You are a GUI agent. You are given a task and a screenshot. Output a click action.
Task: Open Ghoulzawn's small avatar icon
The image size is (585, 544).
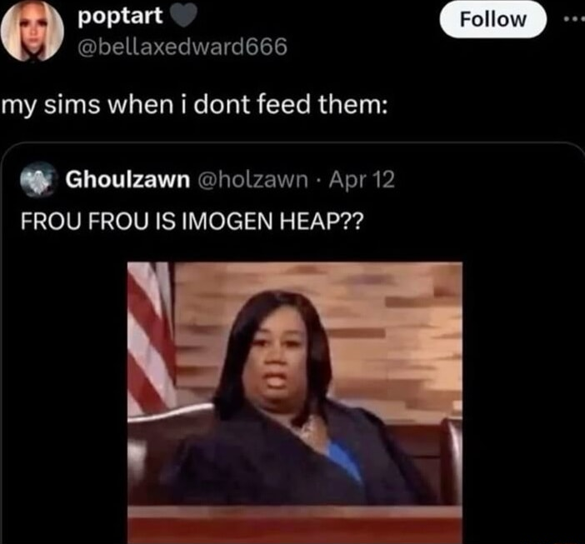click(x=39, y=179)
